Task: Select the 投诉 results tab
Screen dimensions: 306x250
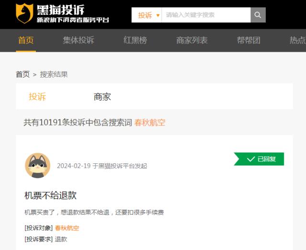Action: (37, 97)
